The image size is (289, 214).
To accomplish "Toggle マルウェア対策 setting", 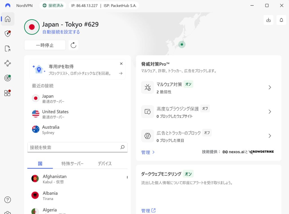I will 188,84.
